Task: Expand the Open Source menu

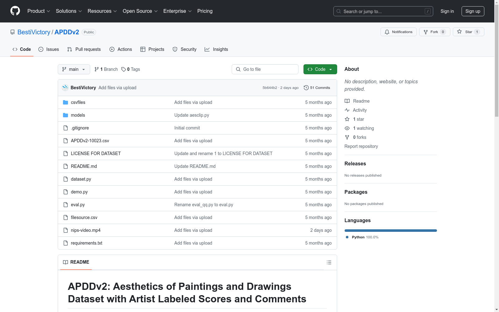Action: click(140, 11)
